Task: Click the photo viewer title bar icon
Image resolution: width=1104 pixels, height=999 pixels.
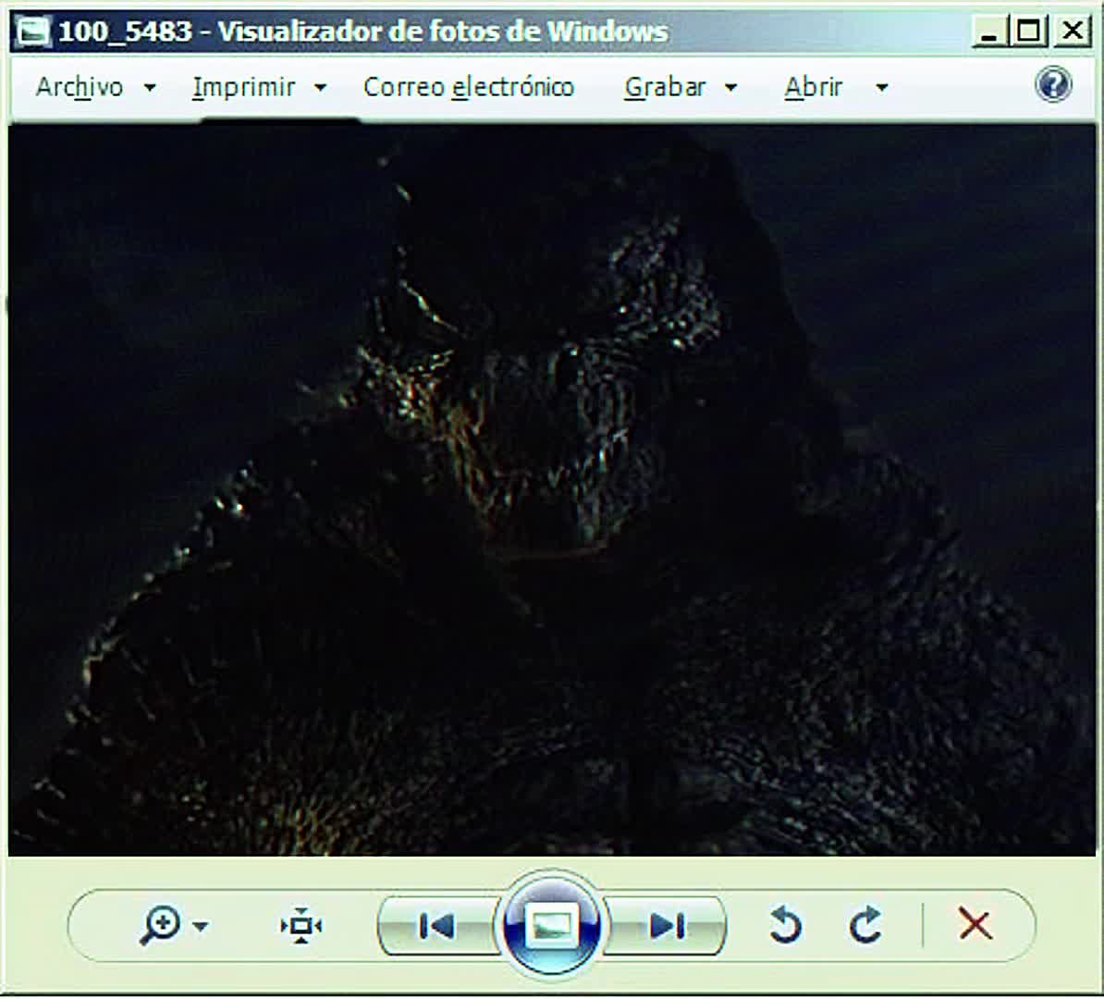Action: pyautogui.click(x=33, y=31)
